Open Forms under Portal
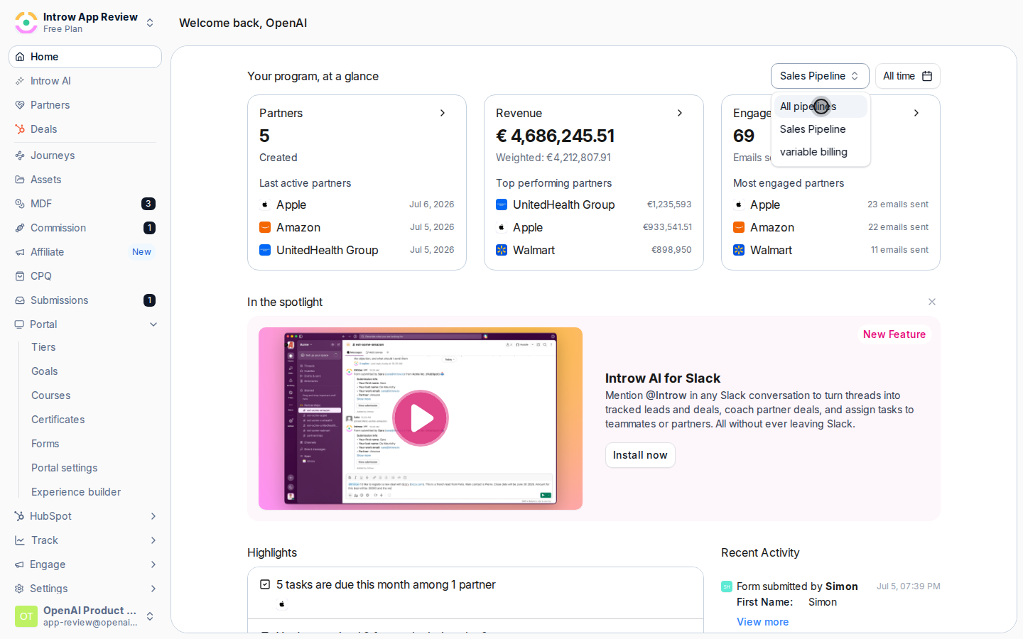This screenshot has width=1023, height=639. pos(45,444)
